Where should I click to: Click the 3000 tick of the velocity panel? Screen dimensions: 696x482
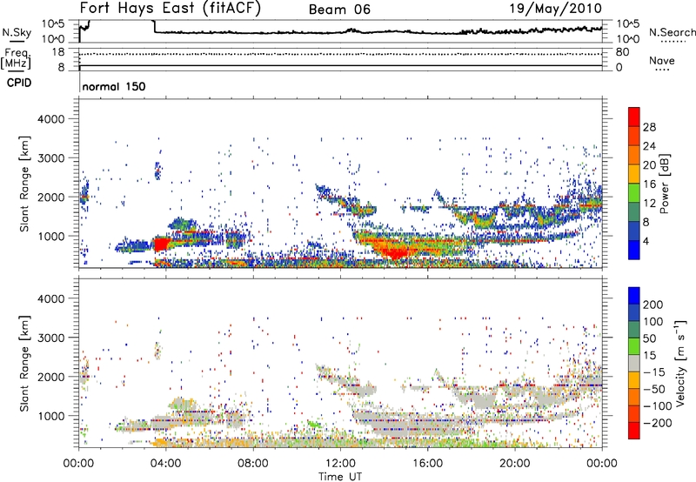pos(51,338)
